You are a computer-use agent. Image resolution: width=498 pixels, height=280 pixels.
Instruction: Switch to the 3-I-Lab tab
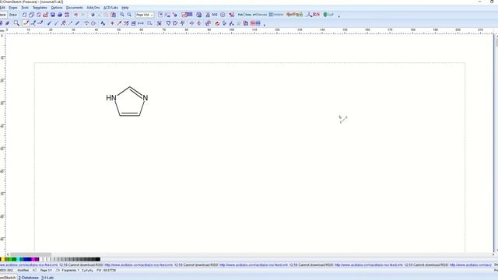tap(47, 278)
